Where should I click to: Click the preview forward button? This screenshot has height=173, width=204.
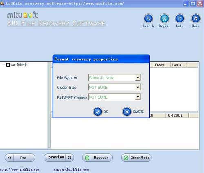(x=59, y=158)
